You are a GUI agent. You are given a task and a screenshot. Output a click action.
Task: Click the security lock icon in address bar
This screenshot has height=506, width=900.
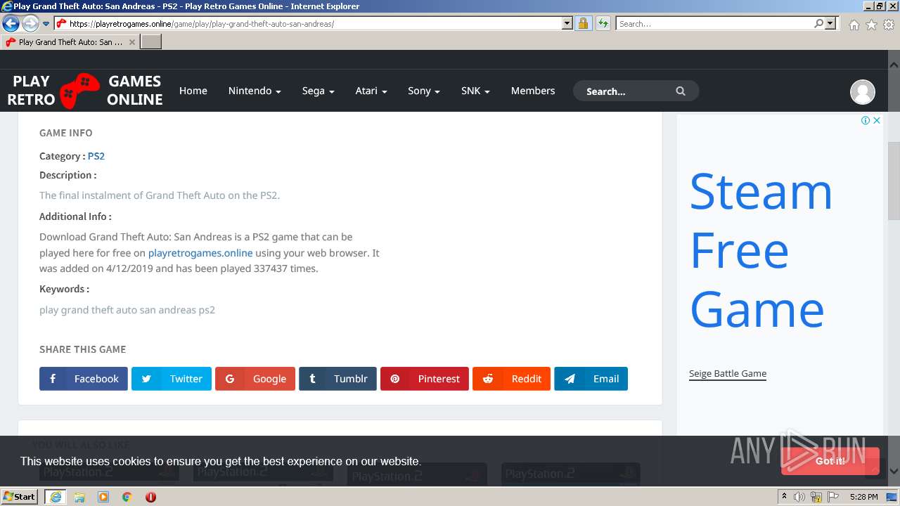tap(583, 24)
